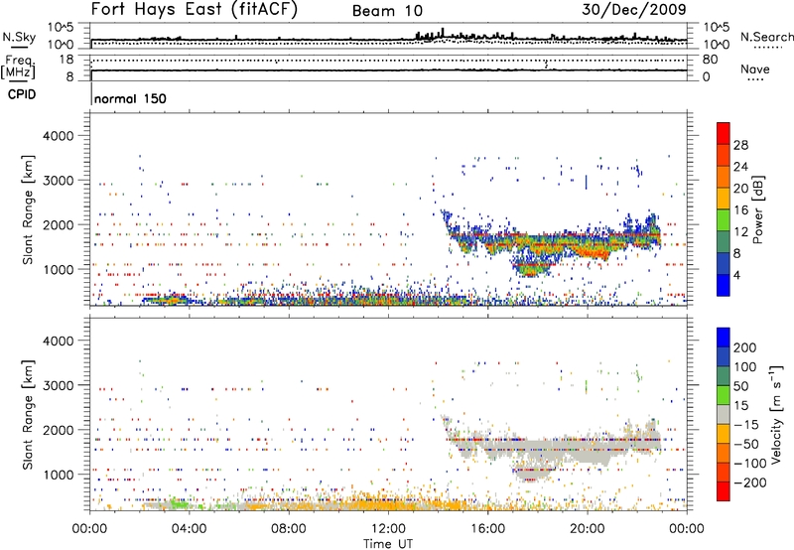This screenshot has width=794, height=550.
Task: Click the 200 label on Velocity scale
Action: click(x=745, y=347)
